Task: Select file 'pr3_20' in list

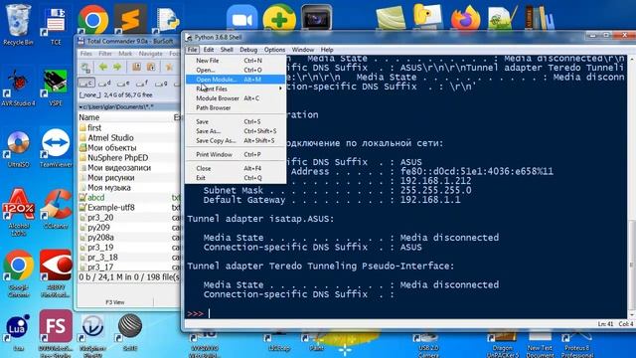Action: tap(129, 218)
